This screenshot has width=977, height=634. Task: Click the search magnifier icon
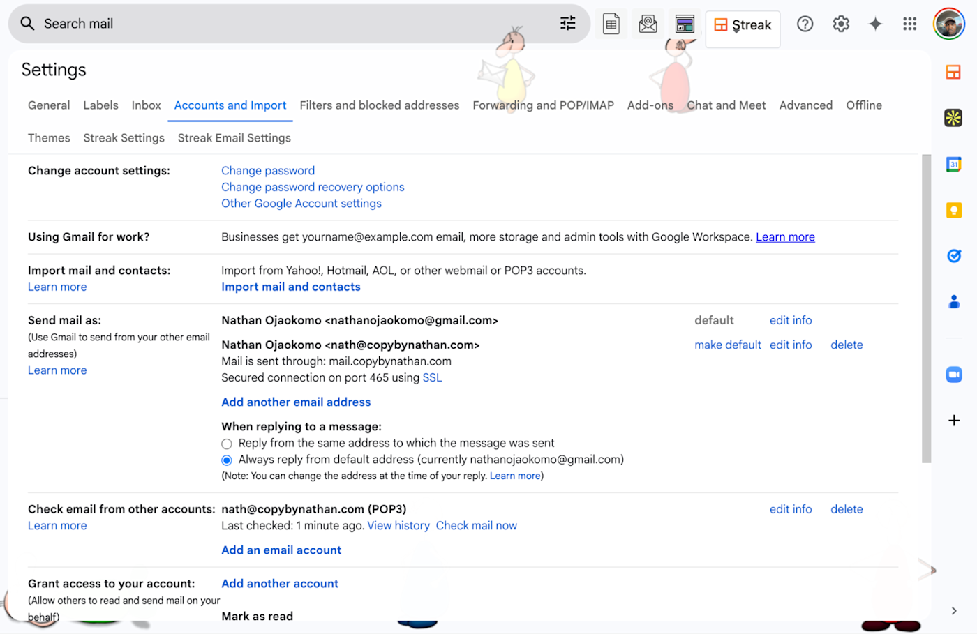click(x=27, y=24)
